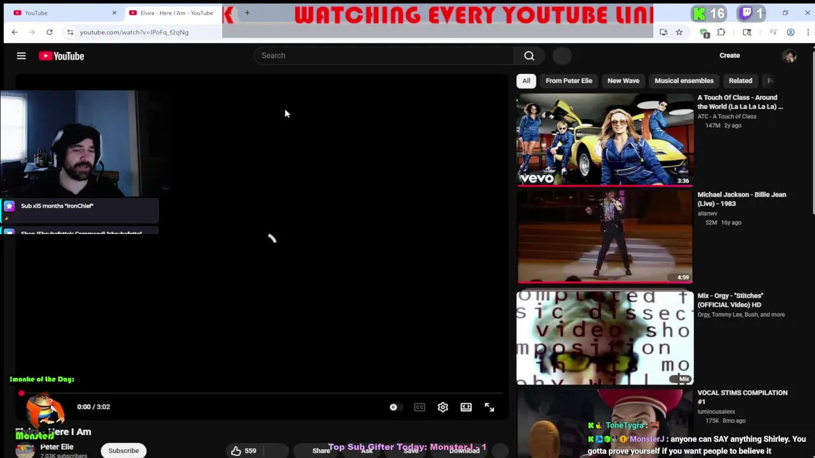Click the video progress bar
The width and height of the screenshot is (815, 458).
(262, 393)
